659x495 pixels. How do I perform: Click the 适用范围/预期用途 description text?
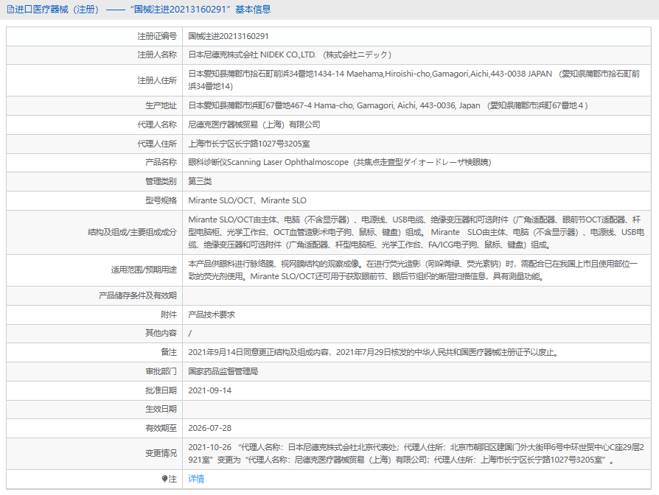413,270
